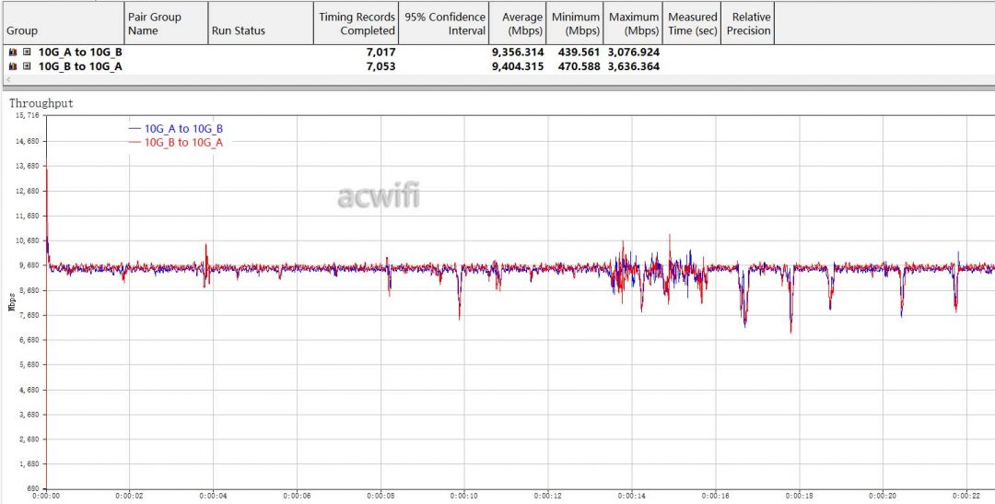Sort by Average (Mbps) column header
Screen dimensions: 995x504
tap(520, 24)
